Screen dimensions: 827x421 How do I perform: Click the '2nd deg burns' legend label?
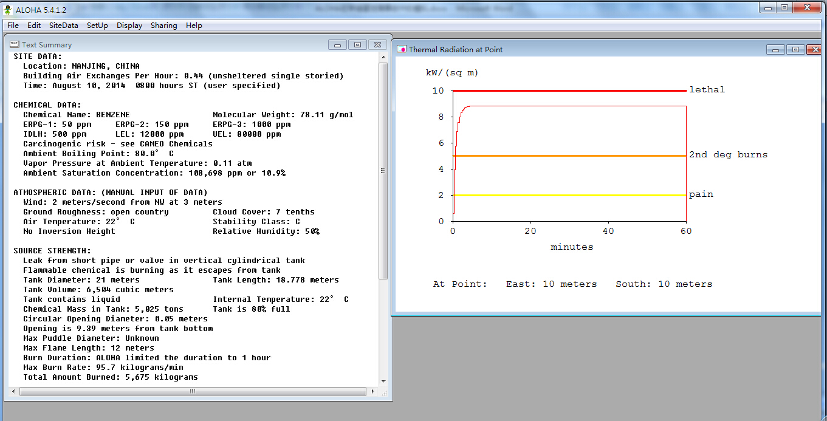(728, 155)
